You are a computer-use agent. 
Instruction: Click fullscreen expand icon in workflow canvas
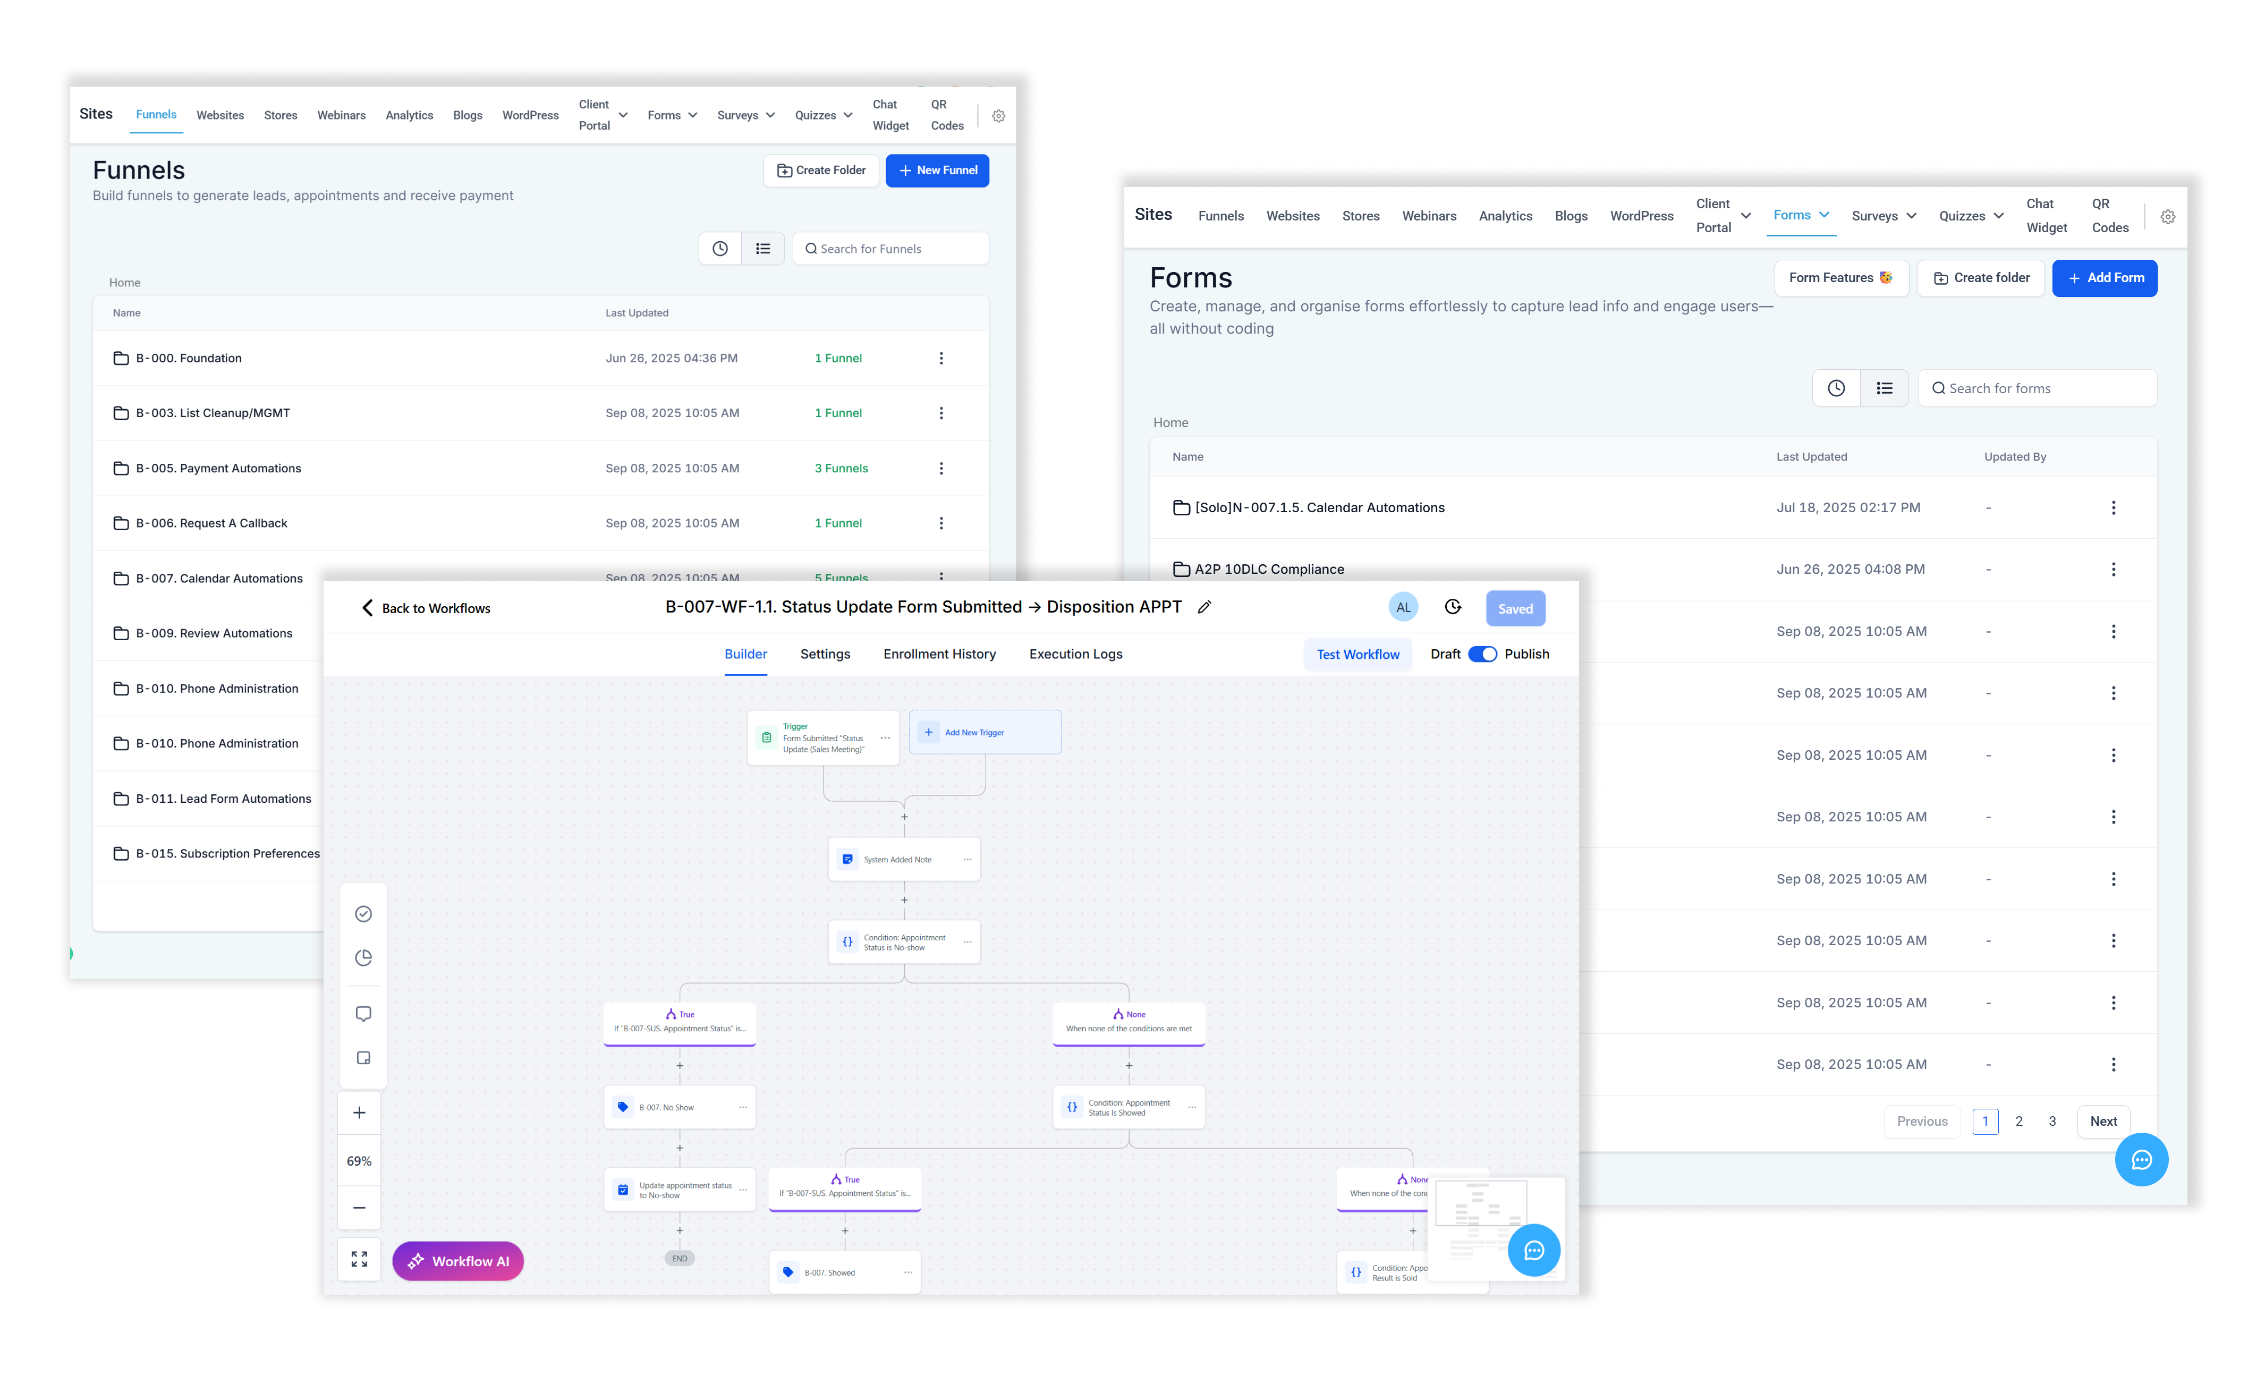tap(359, 1259)
